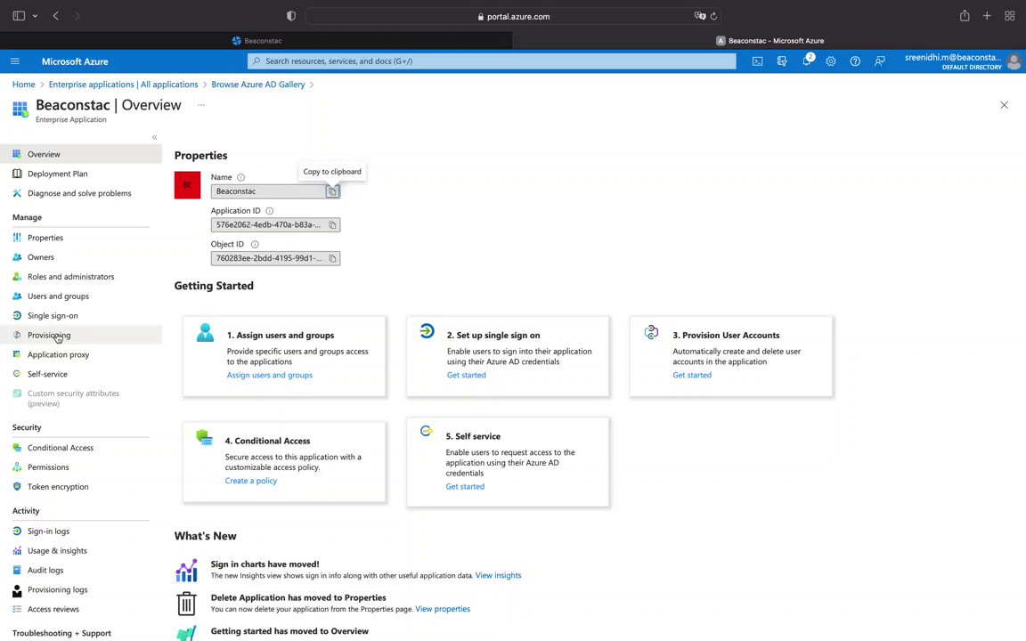
Task: Click the info icon next to Object ID
Action: pos(256,244)
